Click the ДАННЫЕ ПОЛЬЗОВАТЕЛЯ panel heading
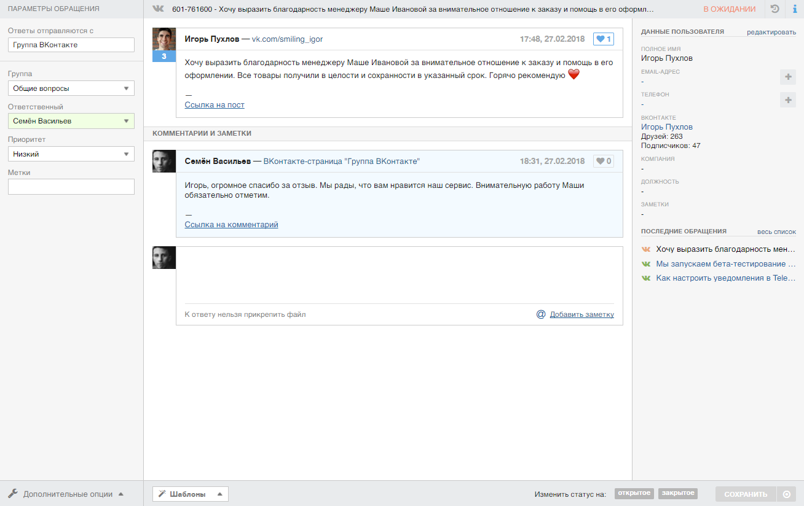 coord(682,31)
